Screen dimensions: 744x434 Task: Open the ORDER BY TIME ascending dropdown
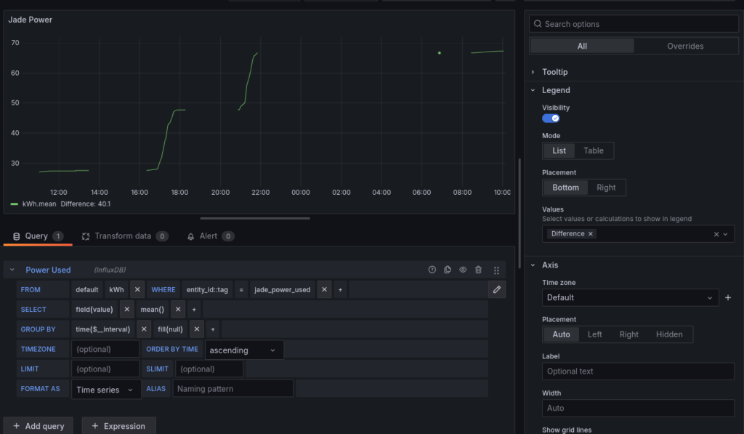pyautogui.click(x=244, y=350)
